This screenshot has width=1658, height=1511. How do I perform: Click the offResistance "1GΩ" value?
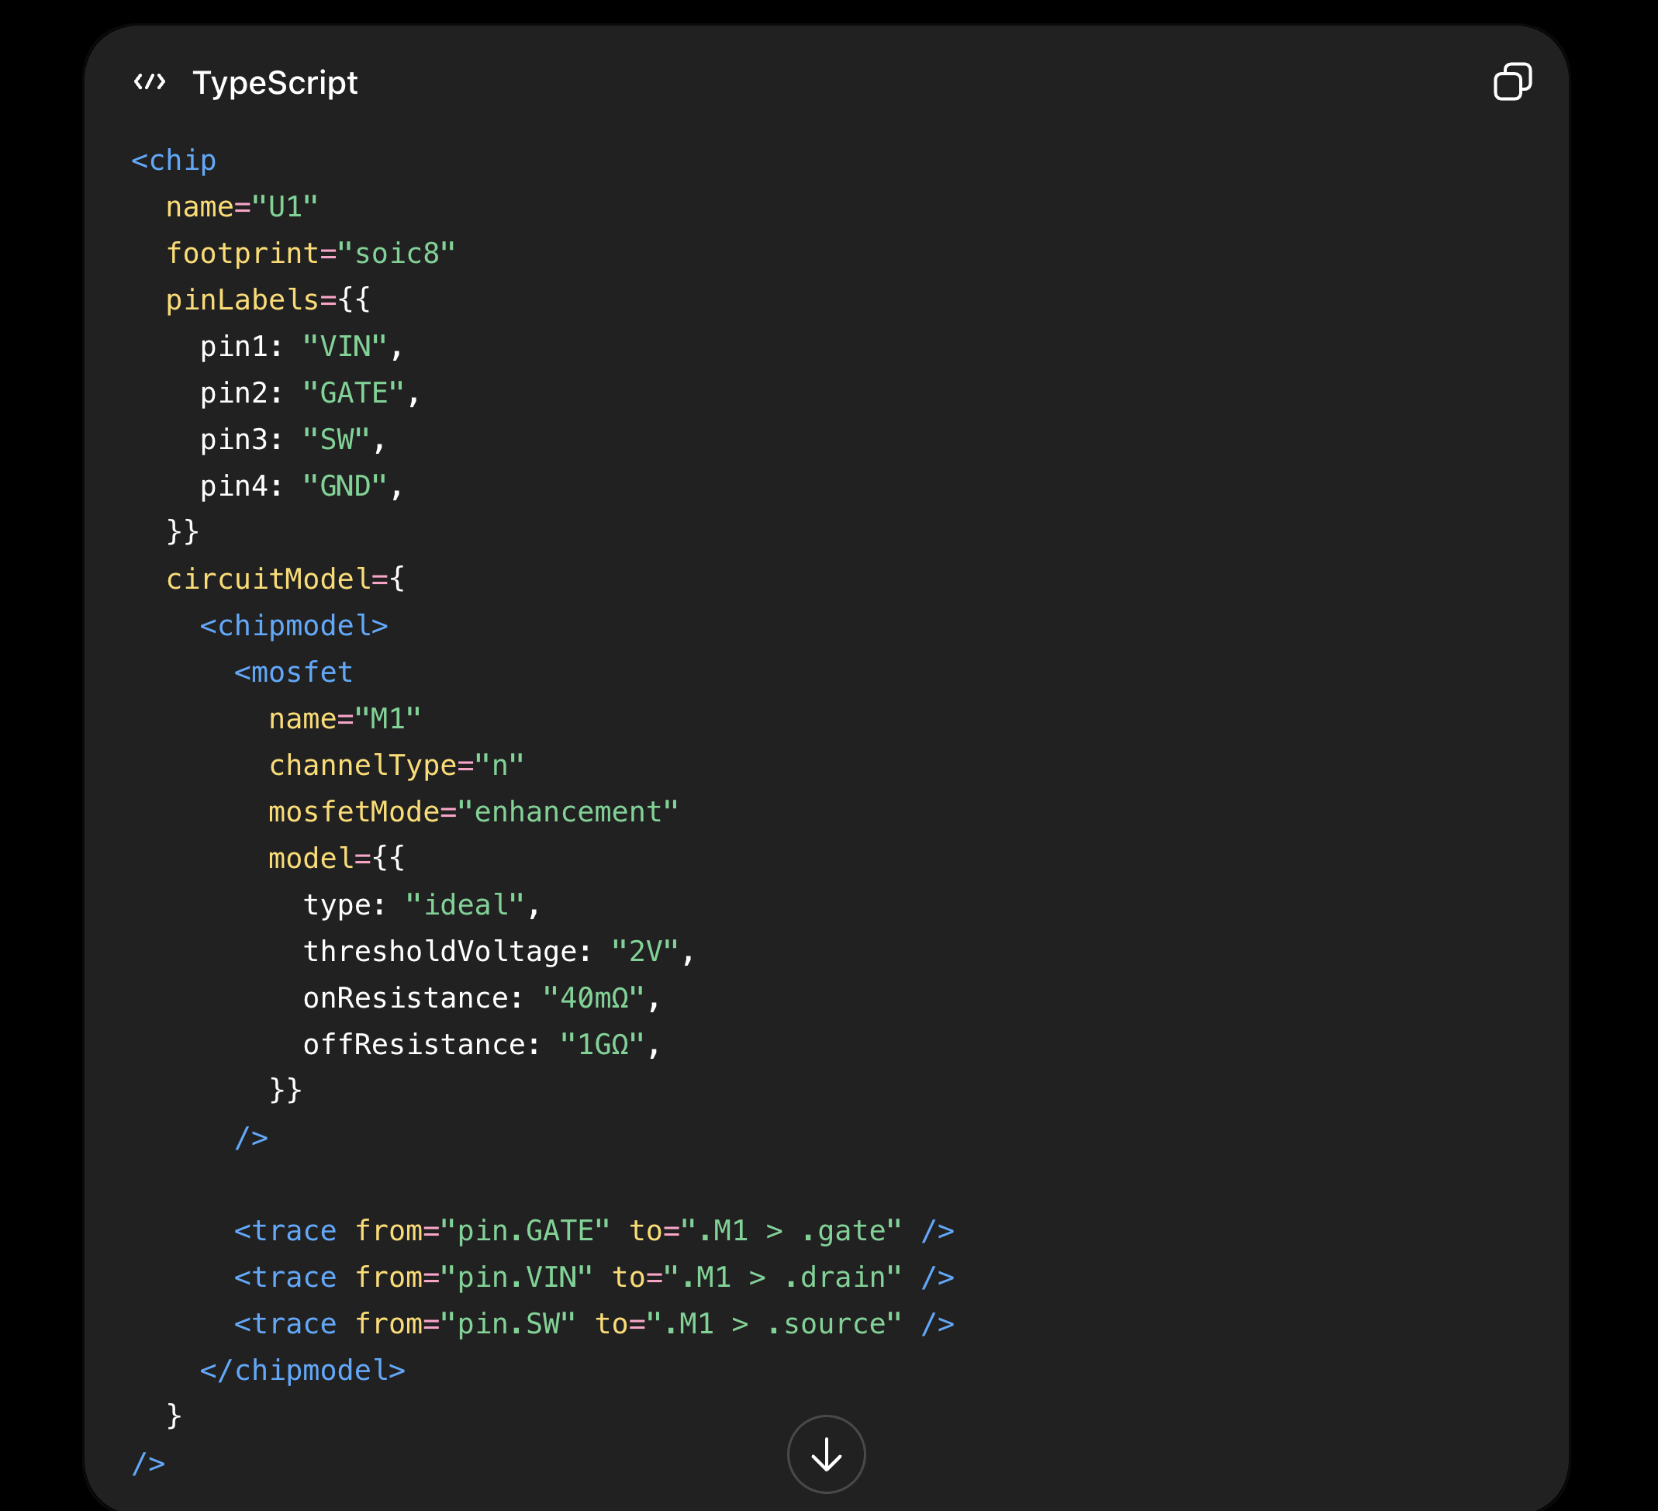[602, 1045]
